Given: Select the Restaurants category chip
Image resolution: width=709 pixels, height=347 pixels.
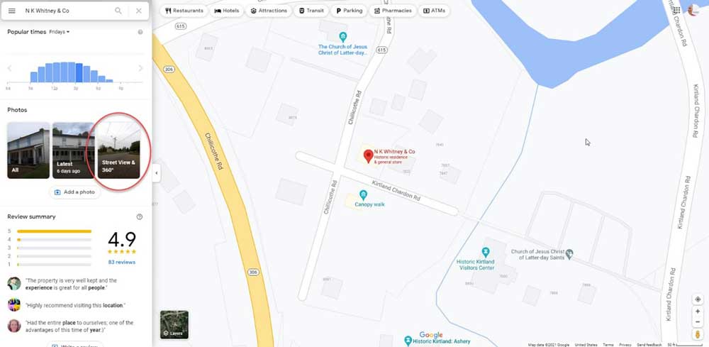Looking at the screenshot, I should [184, 11].
